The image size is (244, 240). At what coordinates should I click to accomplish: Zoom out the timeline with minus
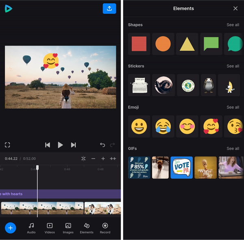[93, 159]
